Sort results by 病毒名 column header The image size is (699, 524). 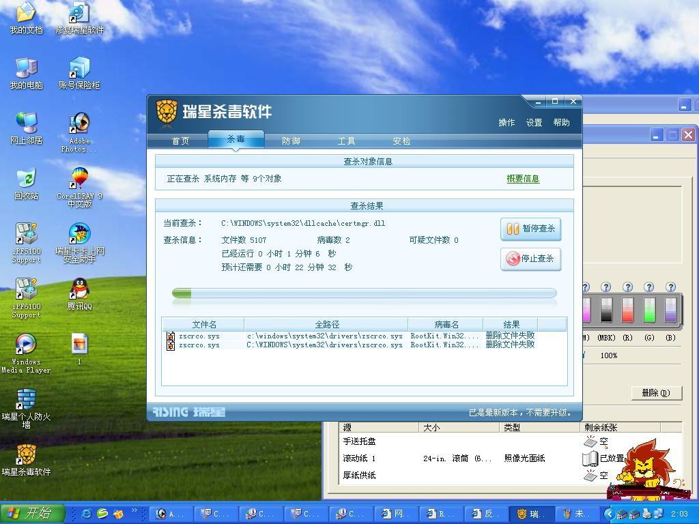(x=446, y=324)
